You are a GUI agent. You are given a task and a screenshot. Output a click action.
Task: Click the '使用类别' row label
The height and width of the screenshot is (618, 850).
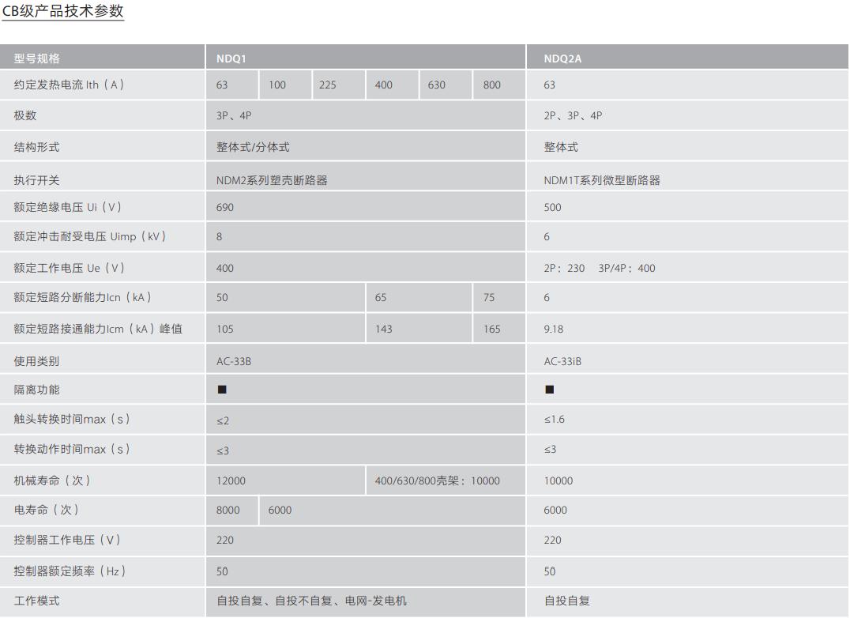pos(37,361)
